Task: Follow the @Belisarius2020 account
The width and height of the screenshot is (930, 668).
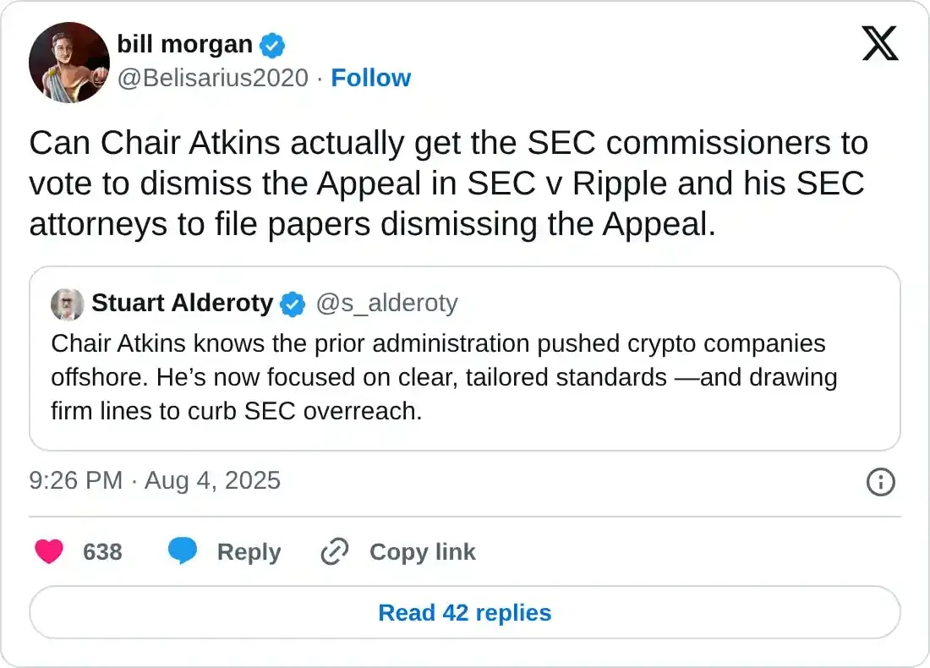Action: (370, 78)
